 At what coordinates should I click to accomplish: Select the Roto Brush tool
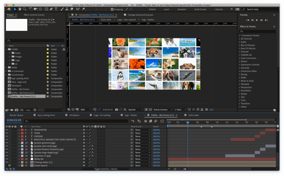pyautogui.click(x=78, y=9)
